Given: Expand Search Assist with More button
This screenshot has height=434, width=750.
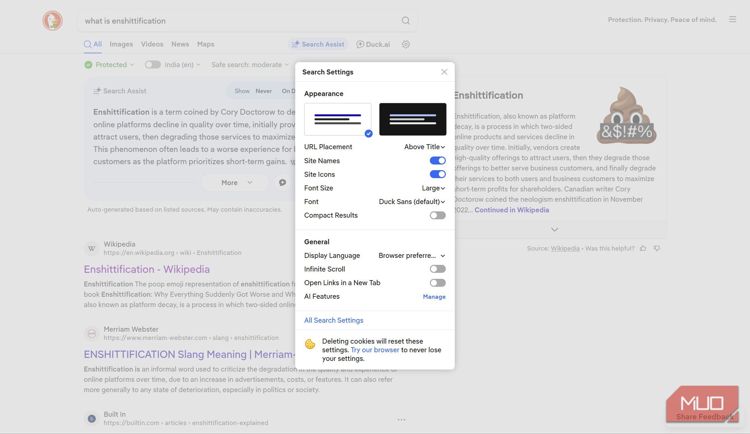Looking at the screenshot, I should coord(235,182).
